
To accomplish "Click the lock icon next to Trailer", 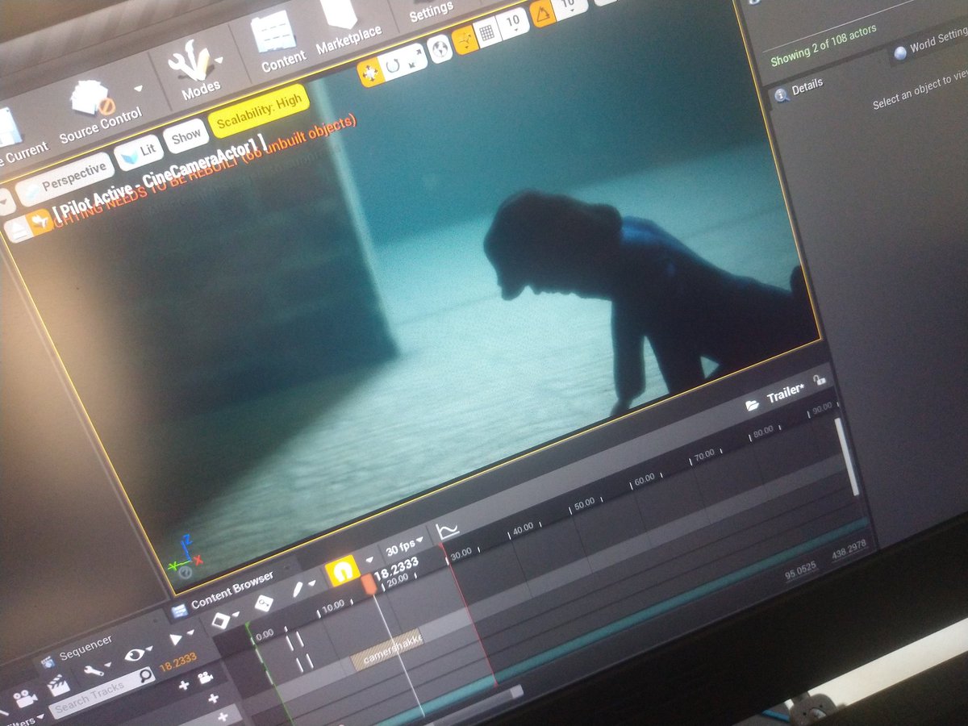I will (x=819, y=379).
